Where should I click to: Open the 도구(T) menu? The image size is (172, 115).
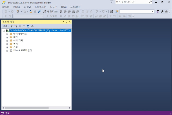pyautogui.click(x=53, y=7)
